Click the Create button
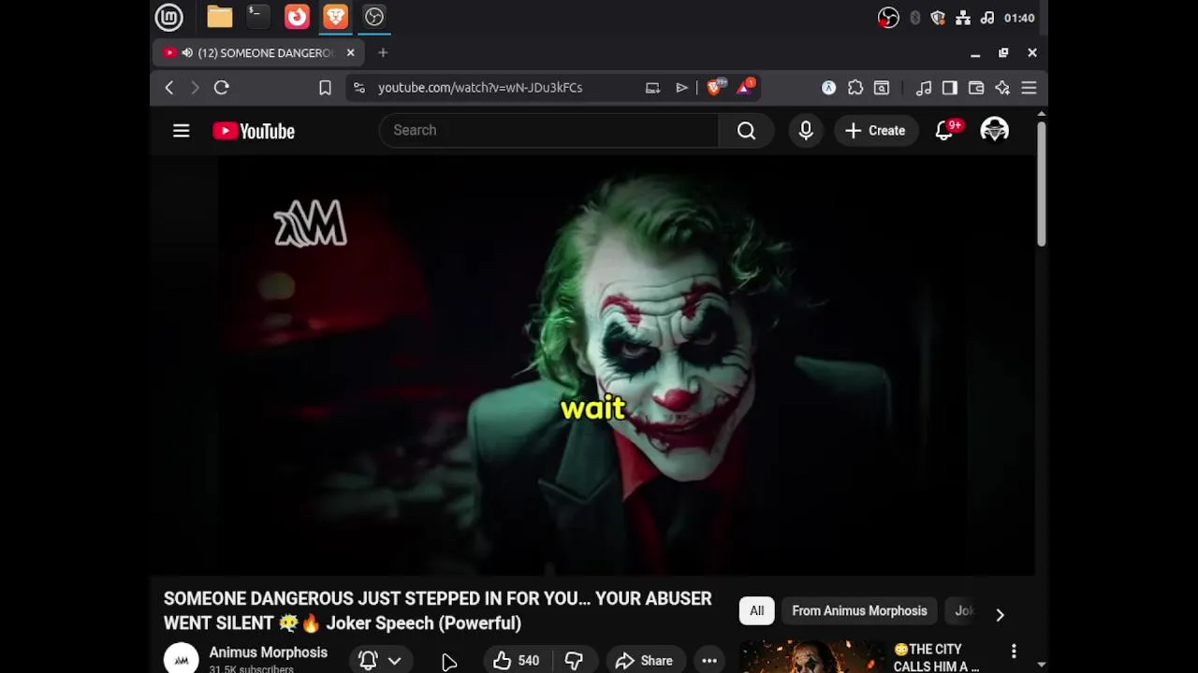Viewport: 1198px width, 673px height. (x=875, y=131)
